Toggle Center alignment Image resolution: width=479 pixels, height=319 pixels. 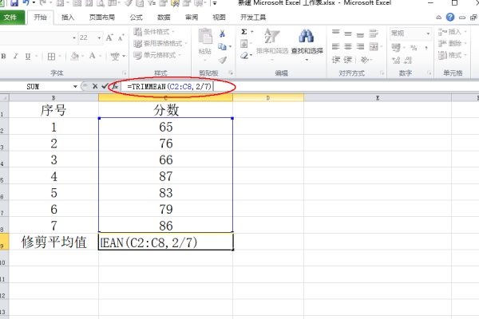(348, 46)
